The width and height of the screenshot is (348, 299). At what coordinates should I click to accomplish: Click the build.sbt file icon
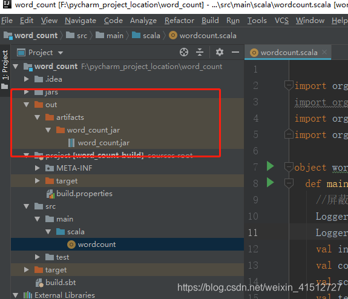(x=39, y=283)
